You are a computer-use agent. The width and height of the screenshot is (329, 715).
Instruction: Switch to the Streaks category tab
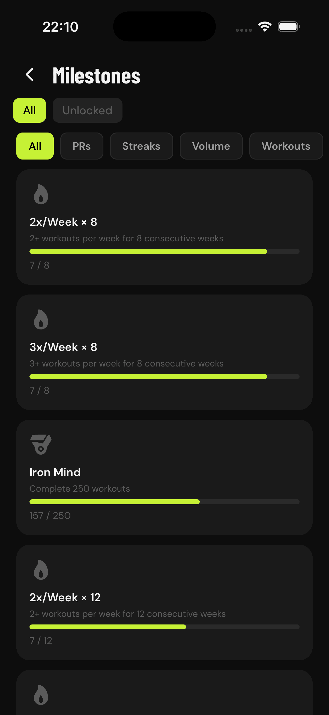(141, 146)
